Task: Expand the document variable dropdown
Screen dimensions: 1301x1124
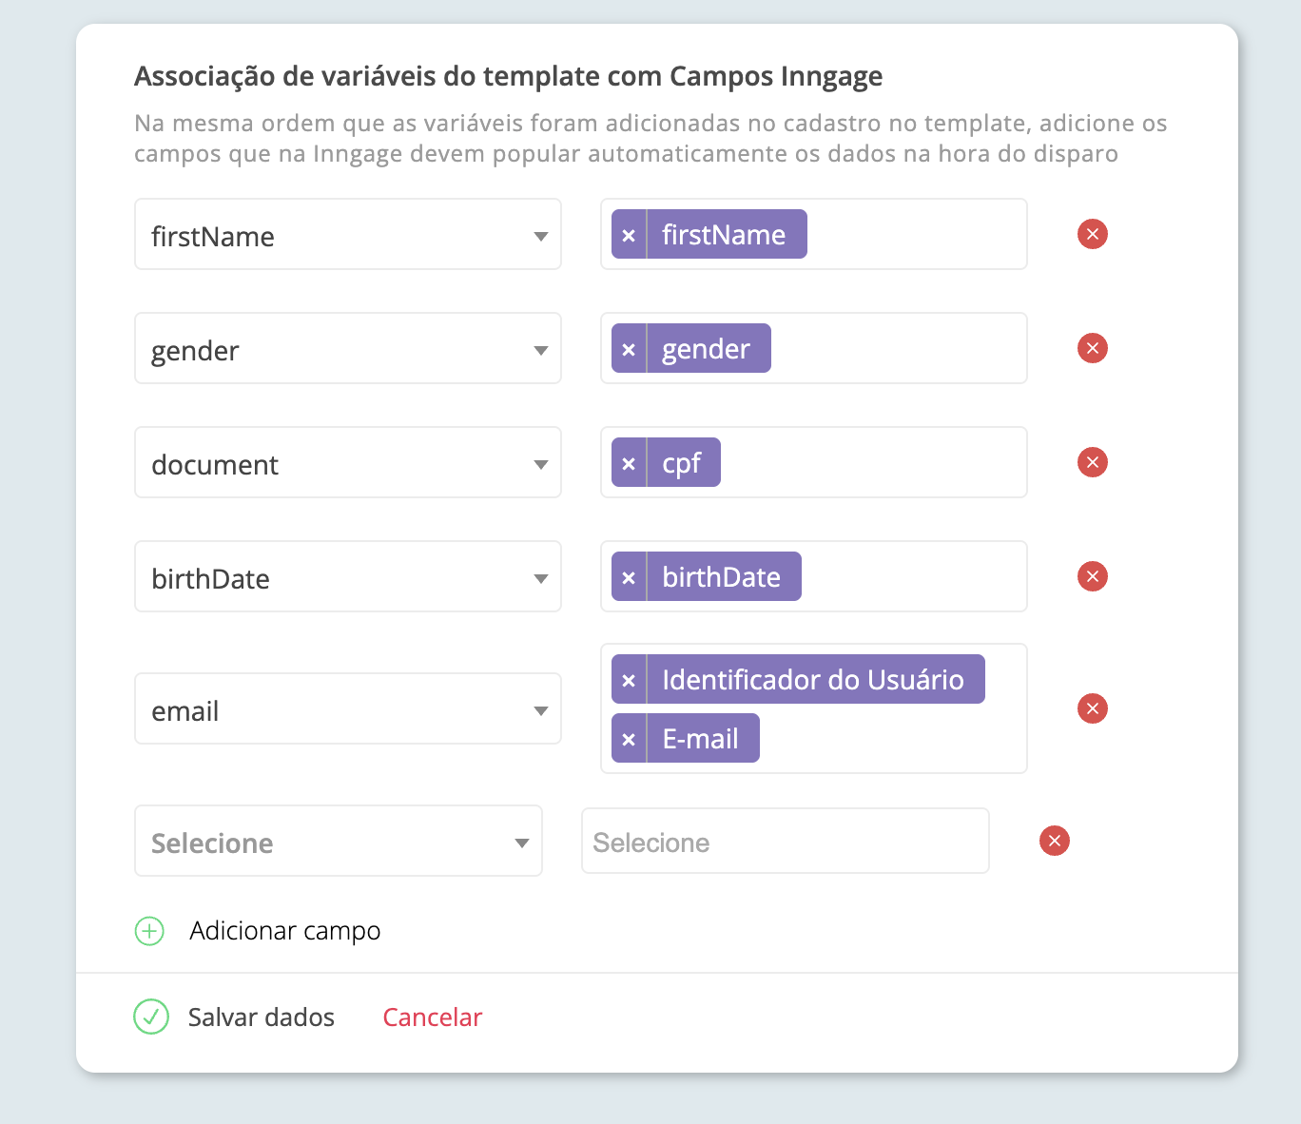Action: pos(348,463)
